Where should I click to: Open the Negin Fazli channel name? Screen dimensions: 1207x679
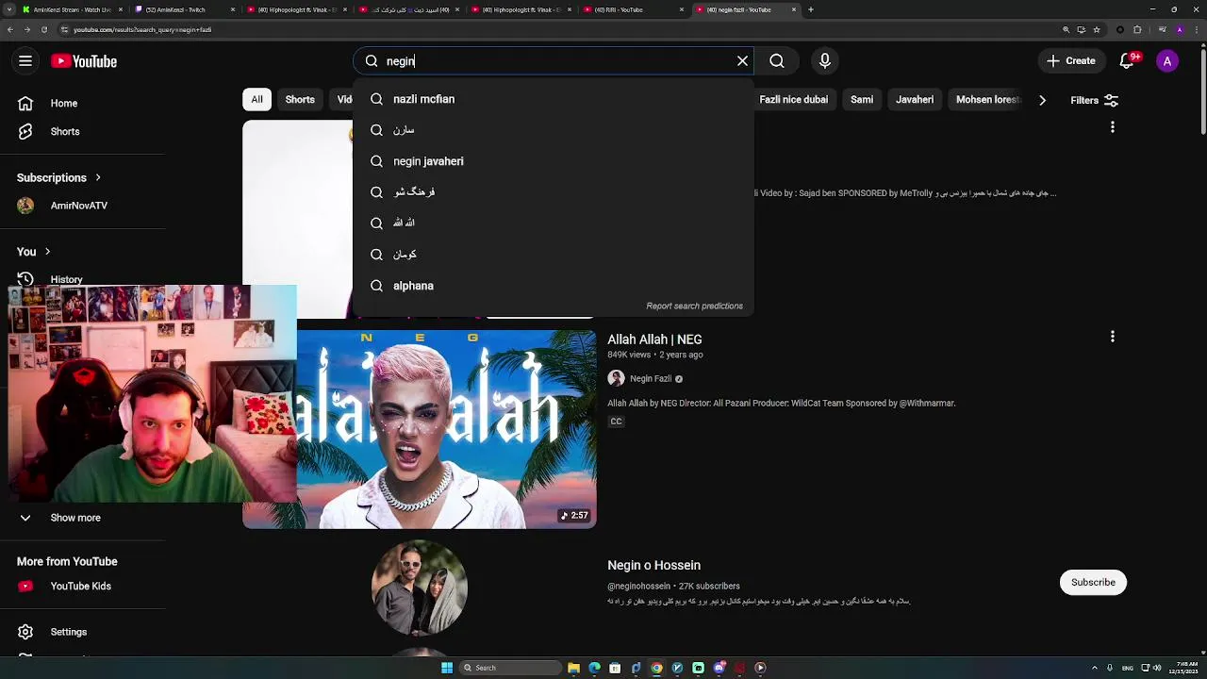pyautogui.click(x=651, y=379)
